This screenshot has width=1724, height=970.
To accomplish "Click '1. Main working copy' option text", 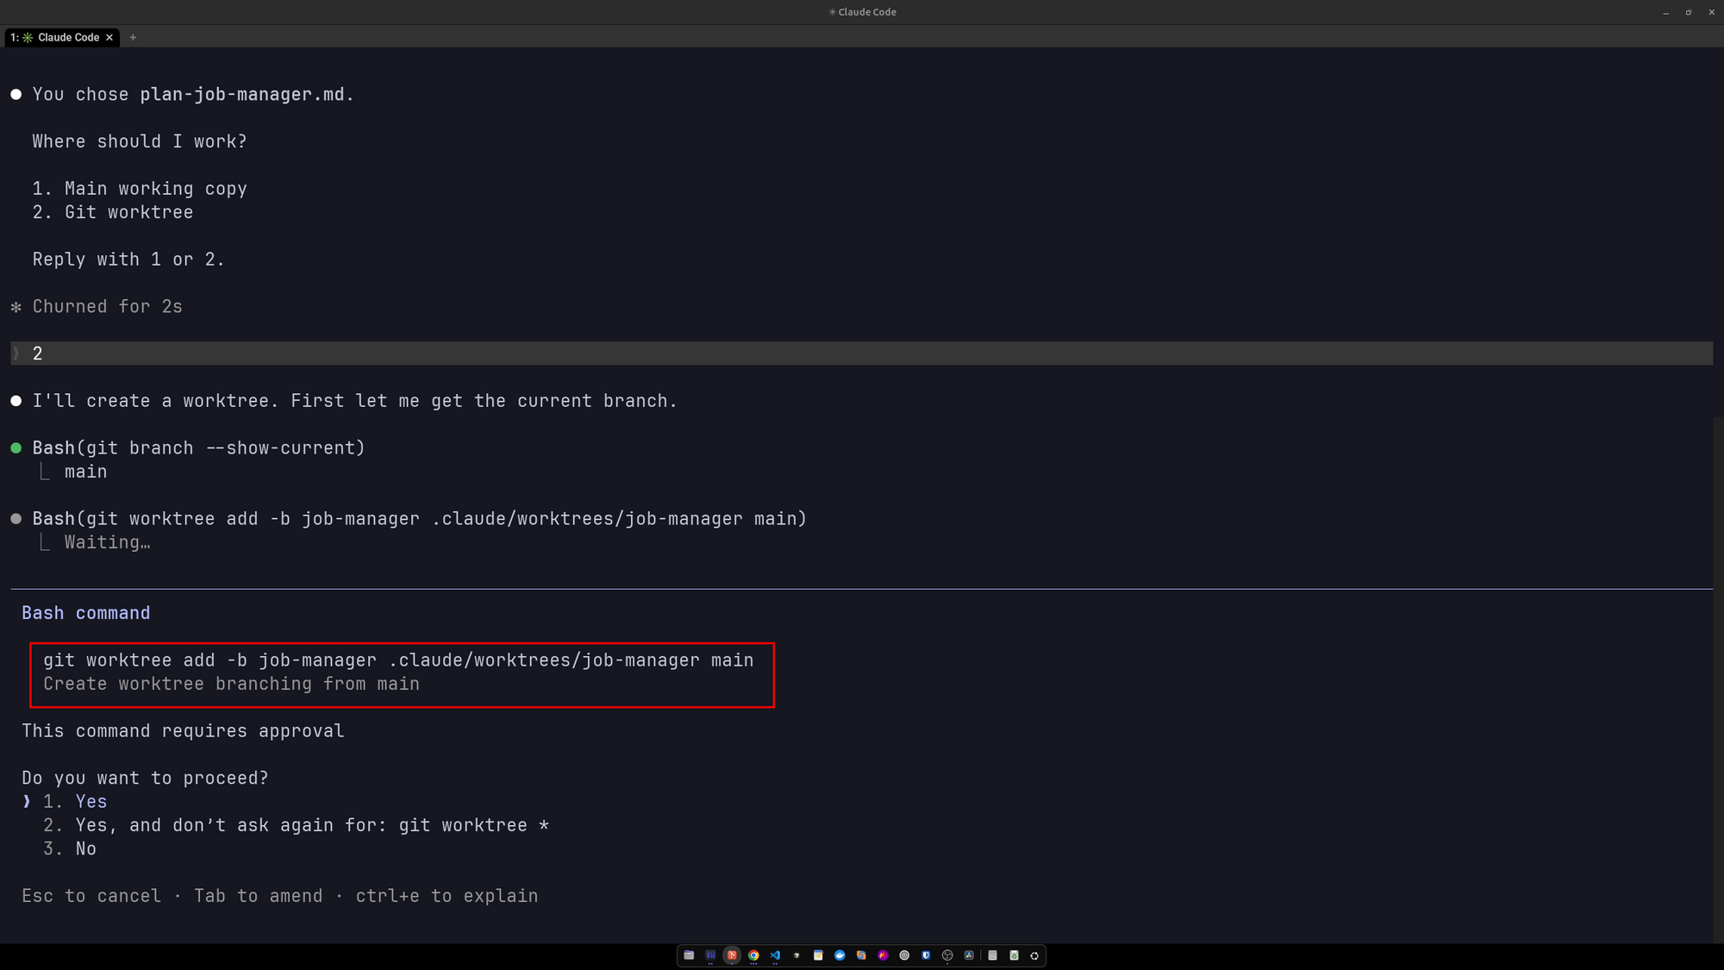I will point(140,189).
